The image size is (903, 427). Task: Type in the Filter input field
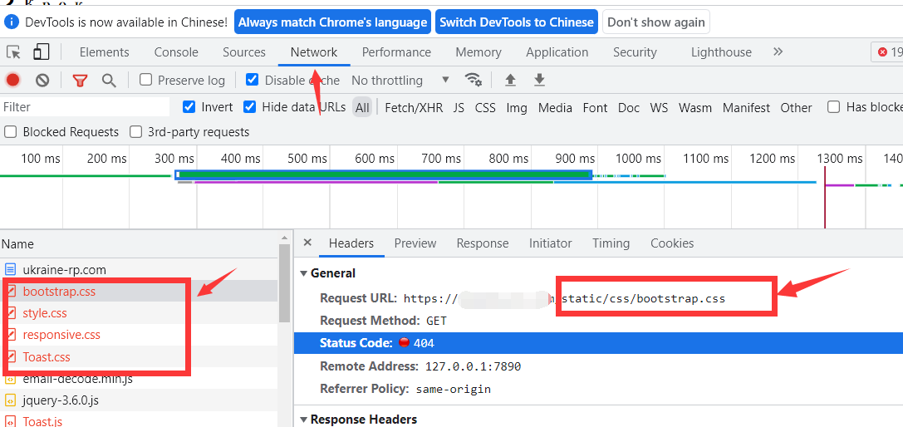pos(85,107)
